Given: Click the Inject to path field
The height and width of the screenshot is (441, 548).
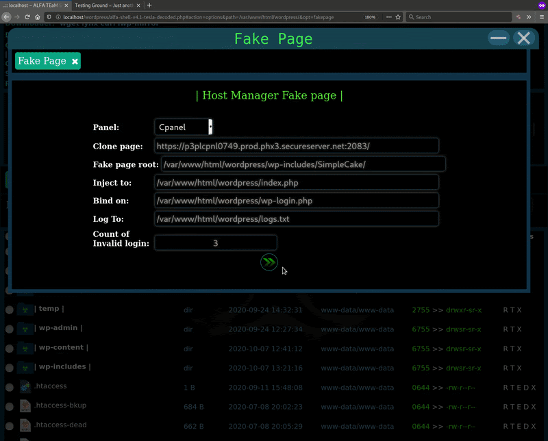Looking at the screenshot, I should [297, 183].
